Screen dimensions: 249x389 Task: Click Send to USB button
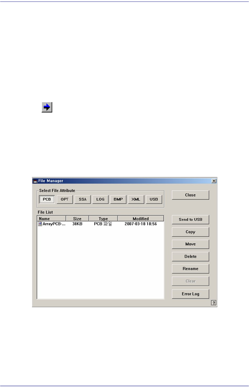click(190, 220)
